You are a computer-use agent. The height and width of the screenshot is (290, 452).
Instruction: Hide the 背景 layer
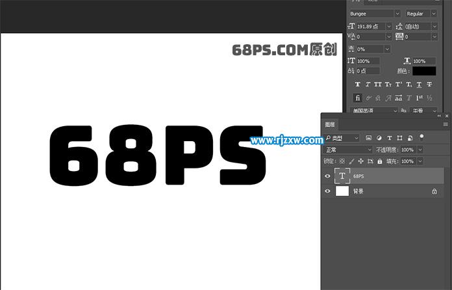click(327, 192)
